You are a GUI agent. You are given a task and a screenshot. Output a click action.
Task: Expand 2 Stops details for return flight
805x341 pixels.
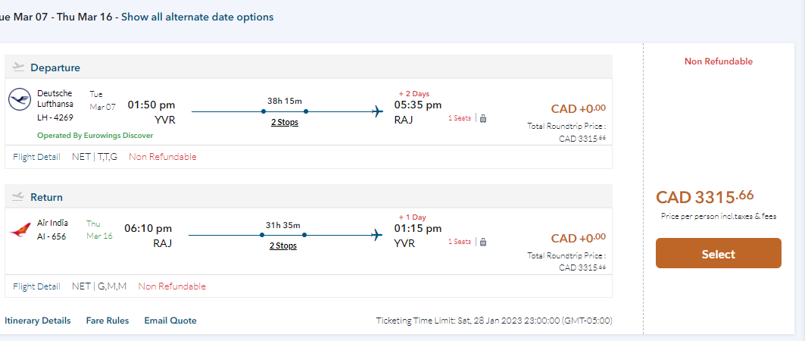coord(282,246)
